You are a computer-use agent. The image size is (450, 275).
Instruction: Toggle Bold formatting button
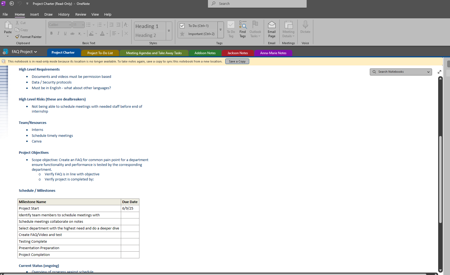click(x=51, y=33)
